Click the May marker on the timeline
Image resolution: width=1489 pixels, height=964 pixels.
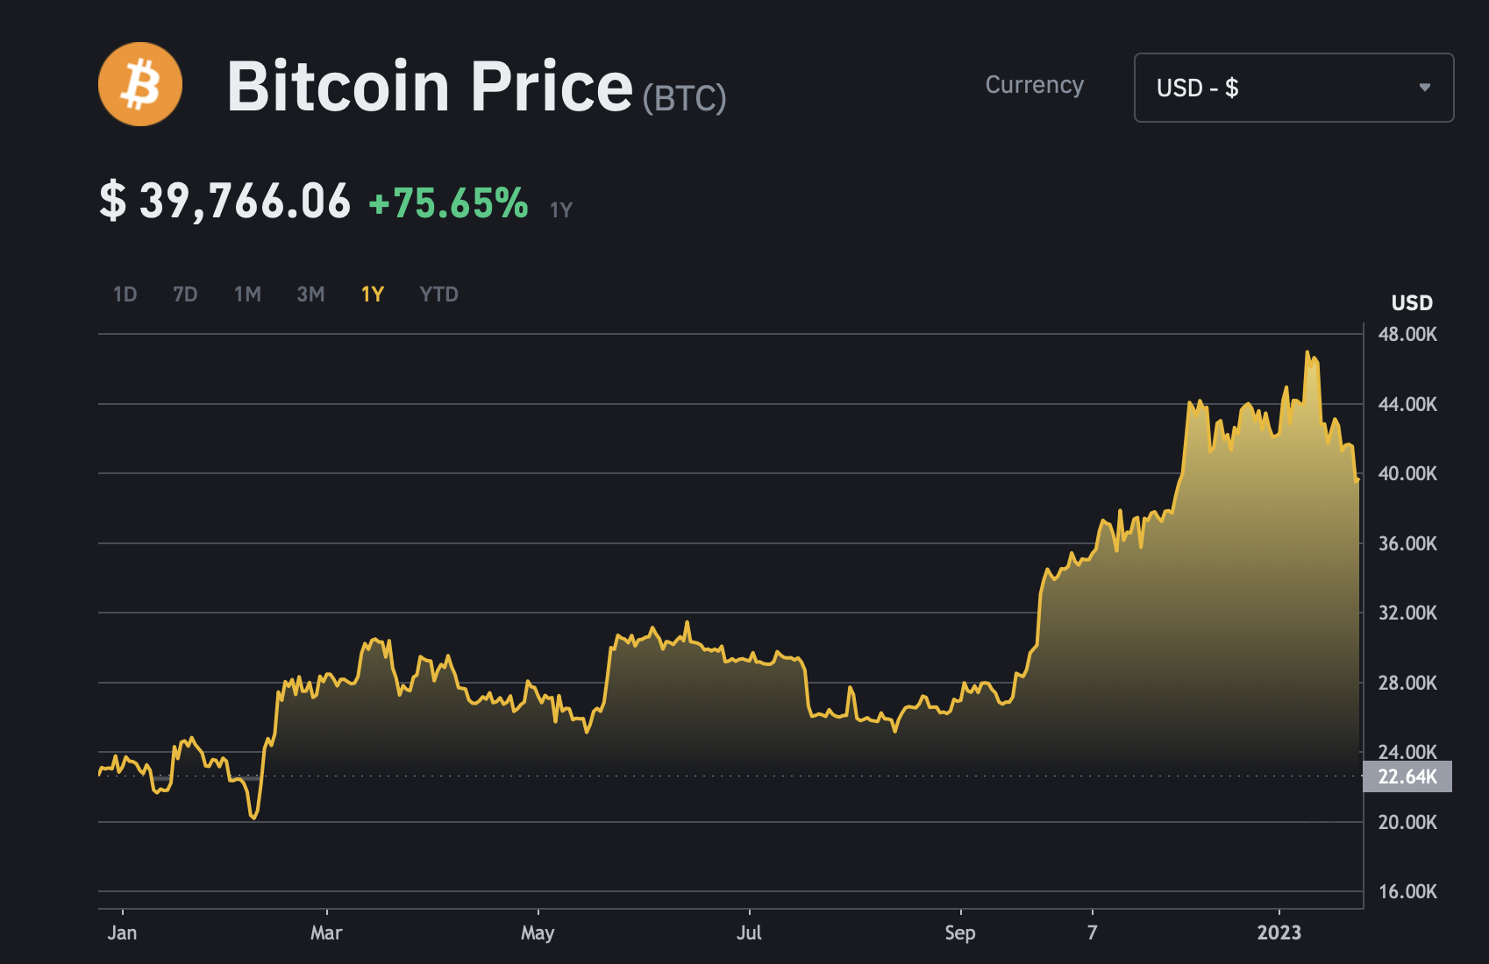(x=538, y=932)
